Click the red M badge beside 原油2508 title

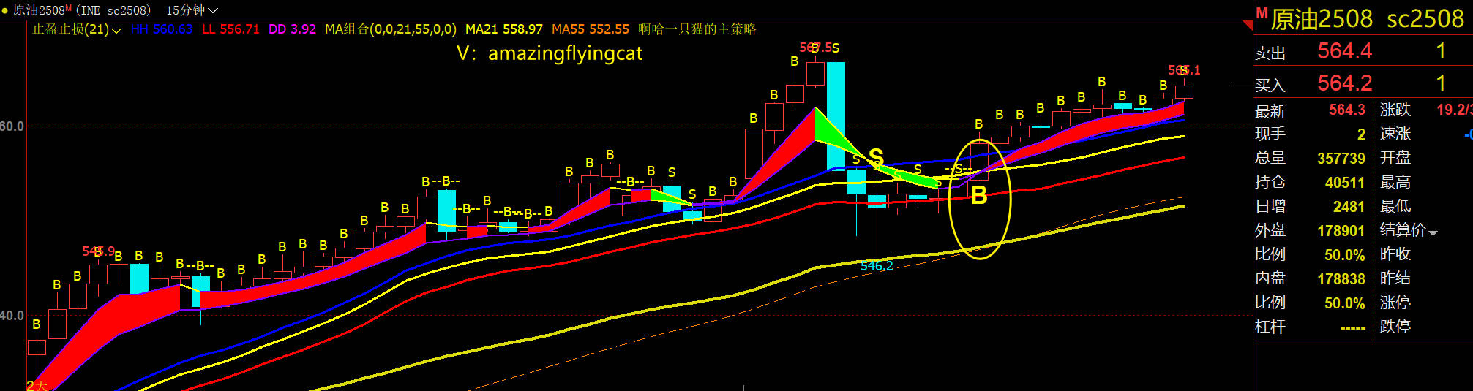(1262, 13)
